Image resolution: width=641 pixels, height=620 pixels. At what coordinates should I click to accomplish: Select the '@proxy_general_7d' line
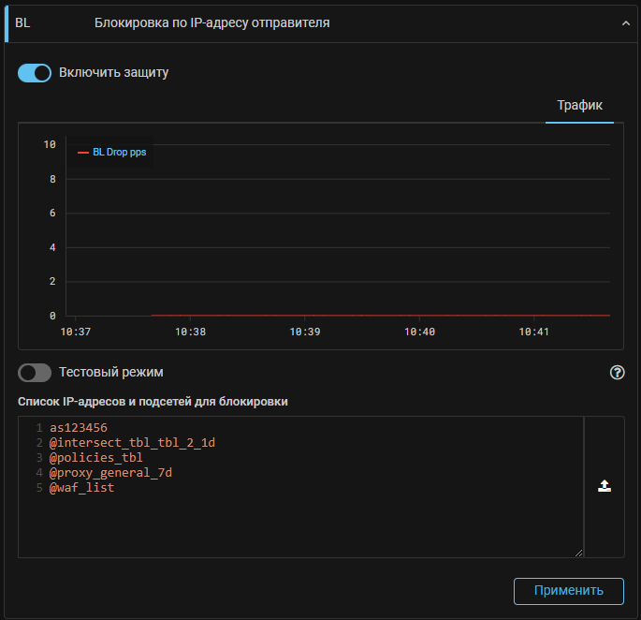(x=110, y=473)
